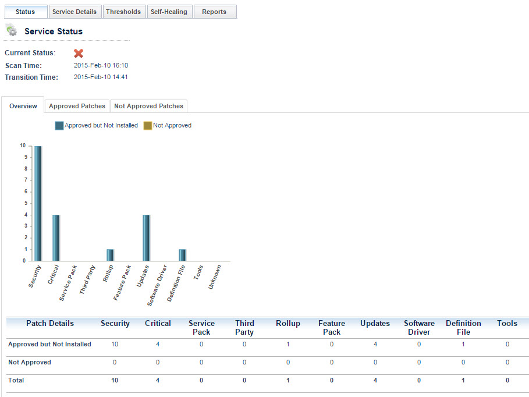Click the Critical bar in the chart
The image size is (529, 397).
(56, 238)
